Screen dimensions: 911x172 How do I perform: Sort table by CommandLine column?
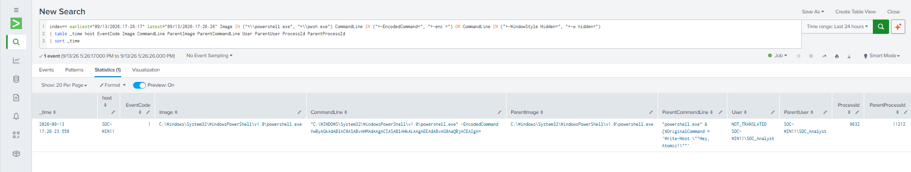(329, 112)
